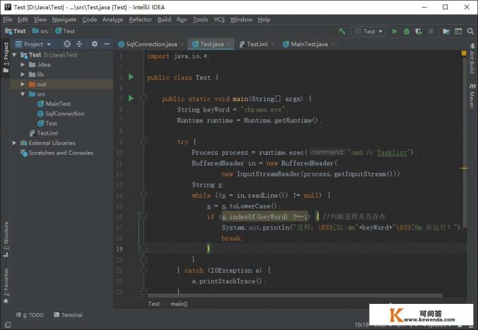Image resolution: width=478 pixels, height=330 pixels.
Task: Select SqlConnection class in project tree
Action: pyautogui.click(x=64, y=113)
